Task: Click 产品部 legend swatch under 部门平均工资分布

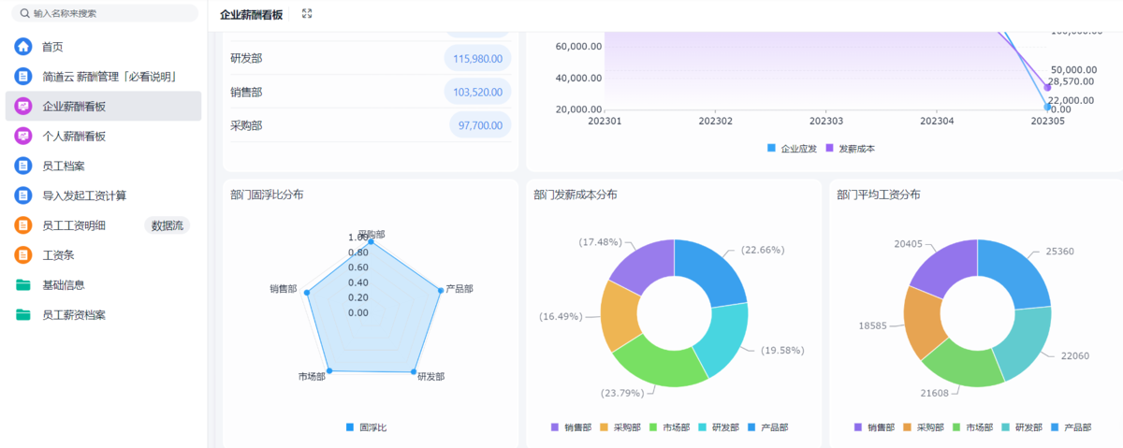Action: [1056, 427]
